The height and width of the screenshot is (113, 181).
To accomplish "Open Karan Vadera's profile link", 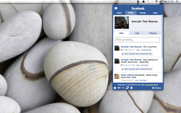I will (x=127, y=75).
